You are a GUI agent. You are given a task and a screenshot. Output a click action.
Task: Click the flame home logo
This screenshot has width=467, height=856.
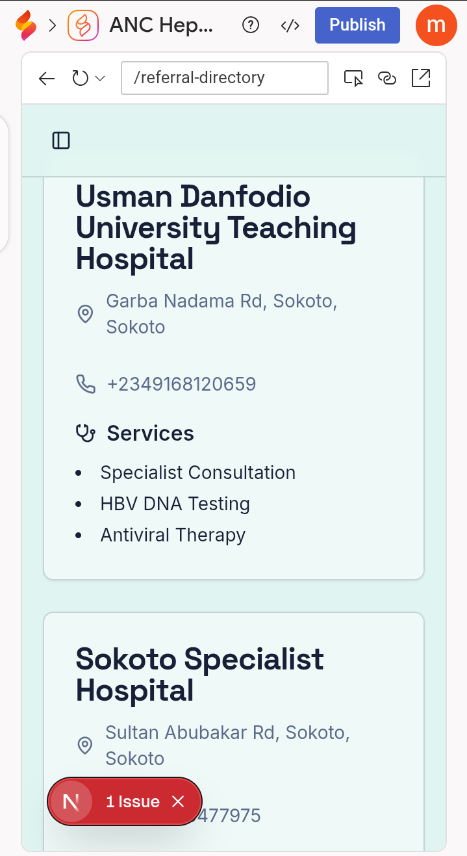click(x=26, y=25)
